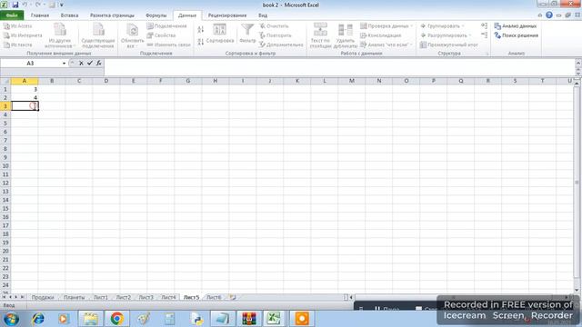582x327 pixels.
Task: Switch to the Вставка ribbon tab
Action: tap(69, 15)
